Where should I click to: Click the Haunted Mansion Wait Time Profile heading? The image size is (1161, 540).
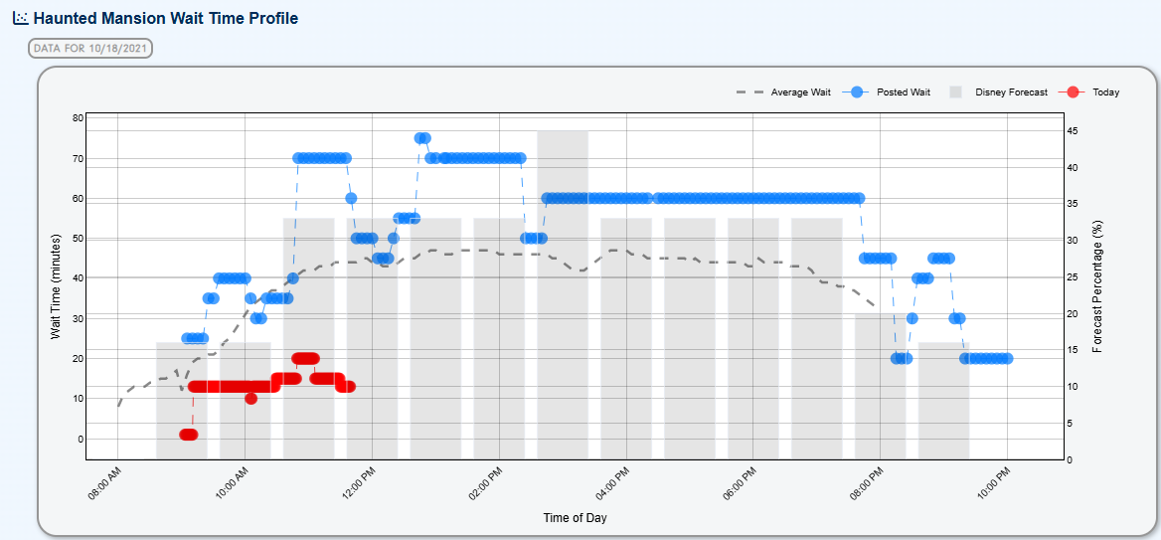(166, 19)
